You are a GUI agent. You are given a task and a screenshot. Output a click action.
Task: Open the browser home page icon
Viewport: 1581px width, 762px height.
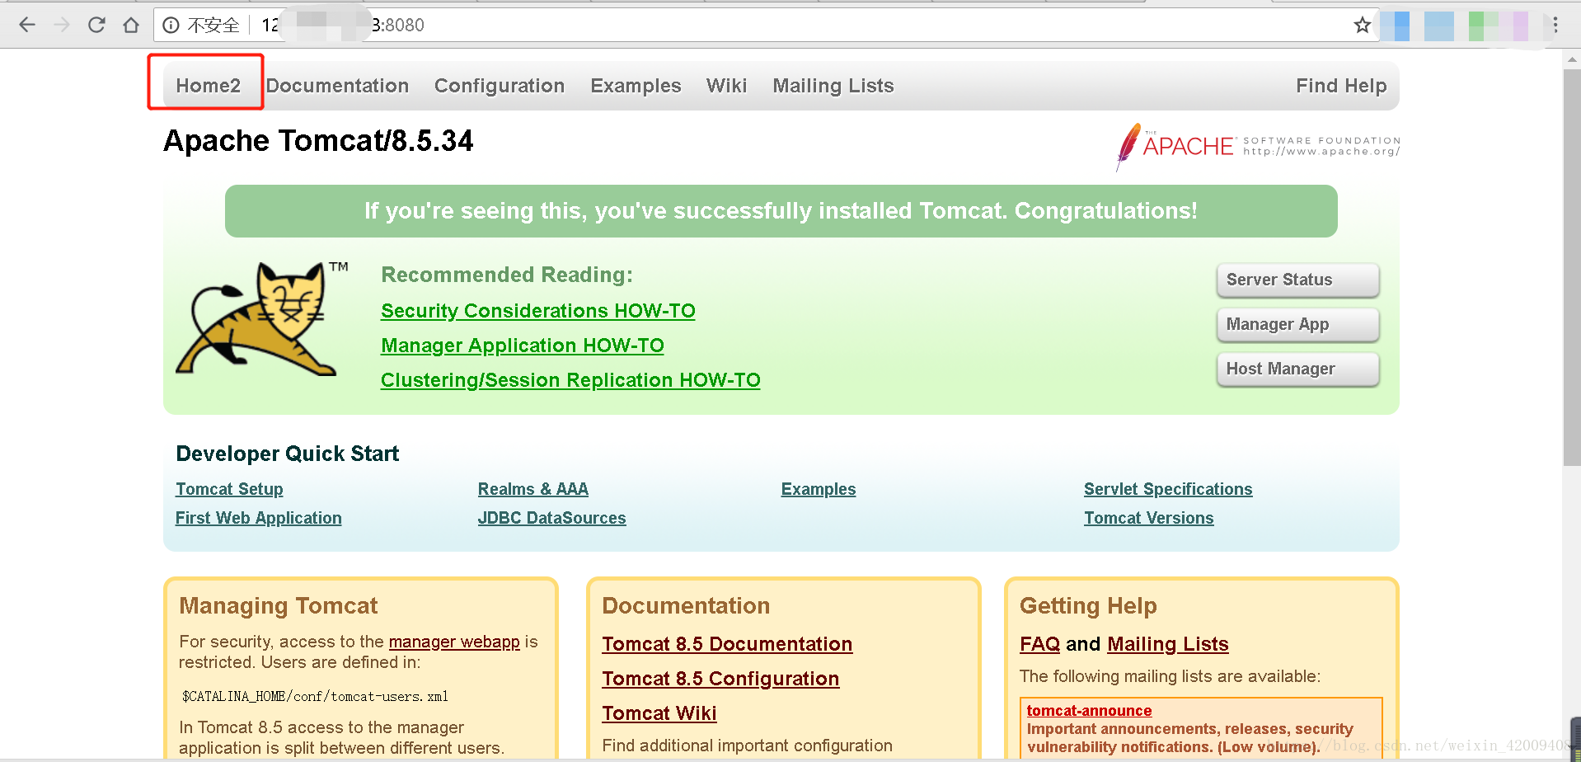131,25
